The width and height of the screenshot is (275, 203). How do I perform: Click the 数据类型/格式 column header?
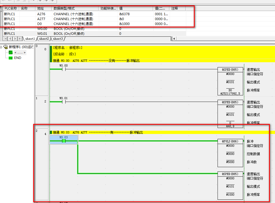(75, 8)
